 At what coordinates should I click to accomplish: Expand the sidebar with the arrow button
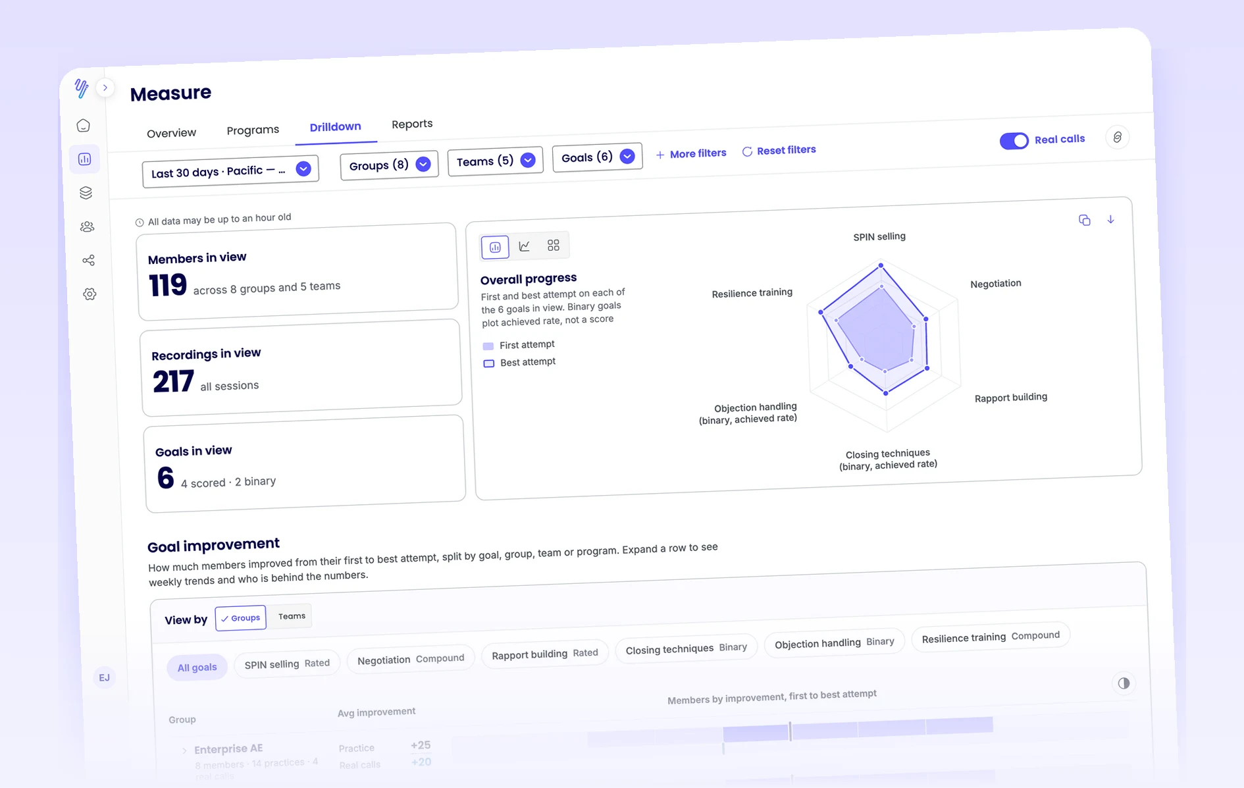105,88
